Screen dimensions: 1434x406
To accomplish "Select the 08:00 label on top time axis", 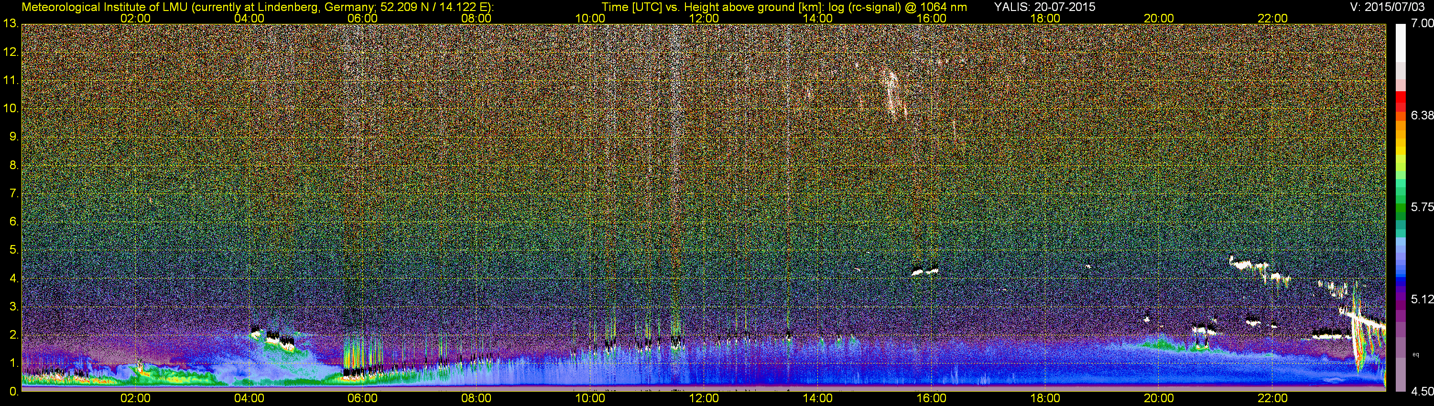I will click(477, 18).
